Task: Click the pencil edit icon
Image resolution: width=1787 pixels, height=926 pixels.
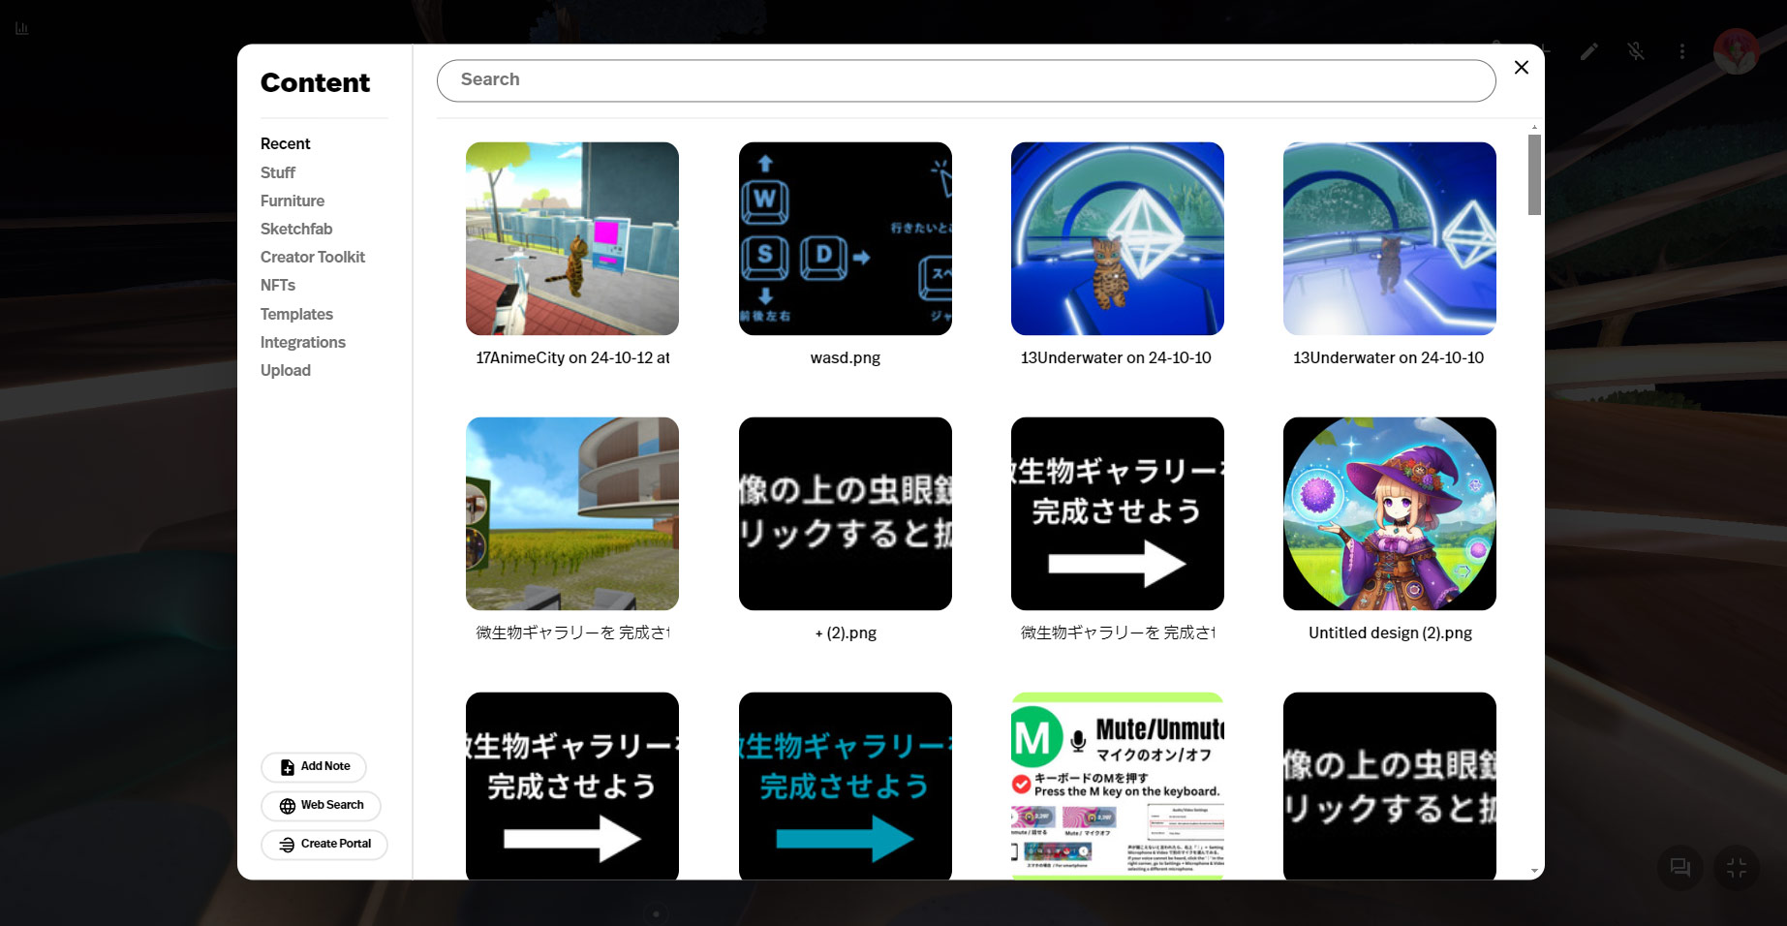Action: click(1588, 51)
